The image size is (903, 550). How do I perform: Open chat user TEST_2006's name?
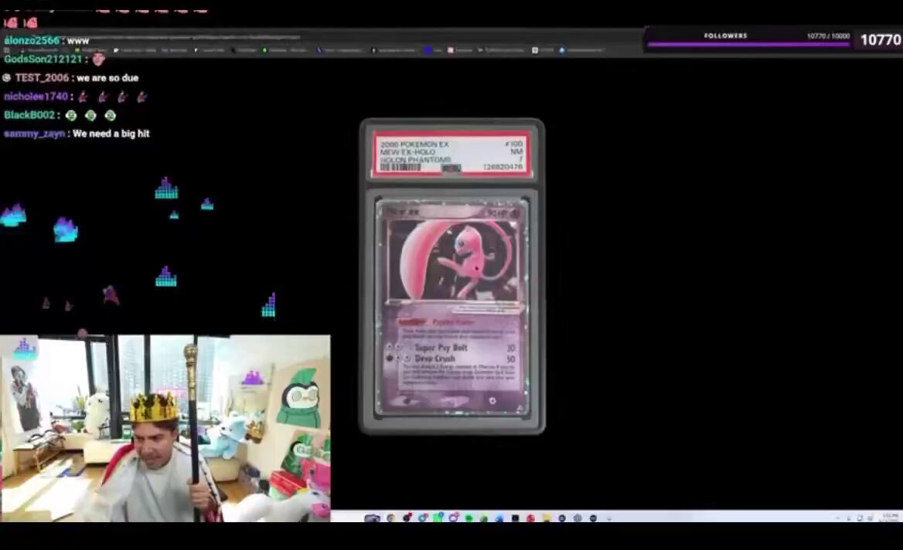coord(42,78)
